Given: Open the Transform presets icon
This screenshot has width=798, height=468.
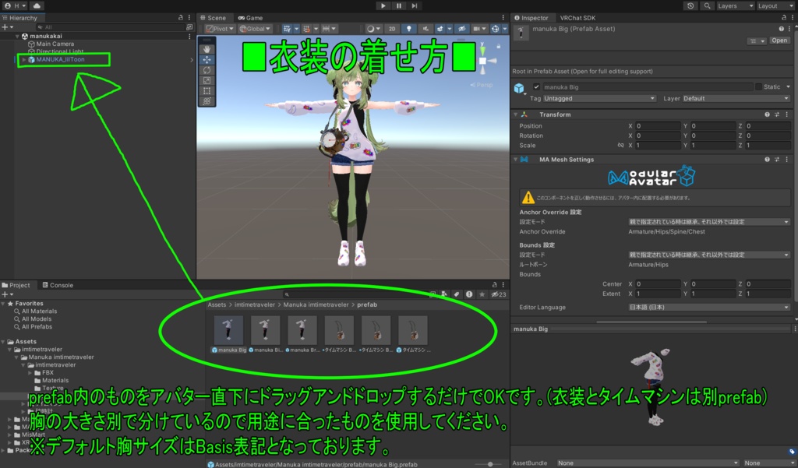Looking at the screenshot, I should tap(777, 114).
